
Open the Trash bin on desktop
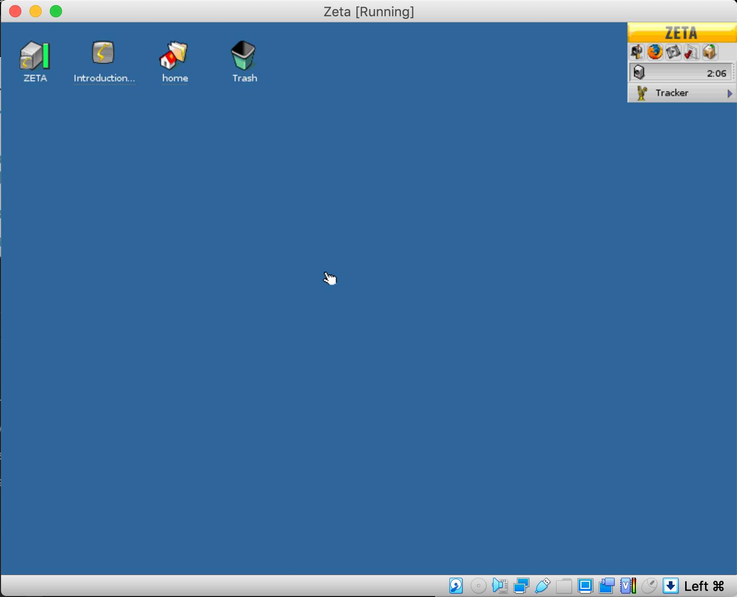coord(244,55)
